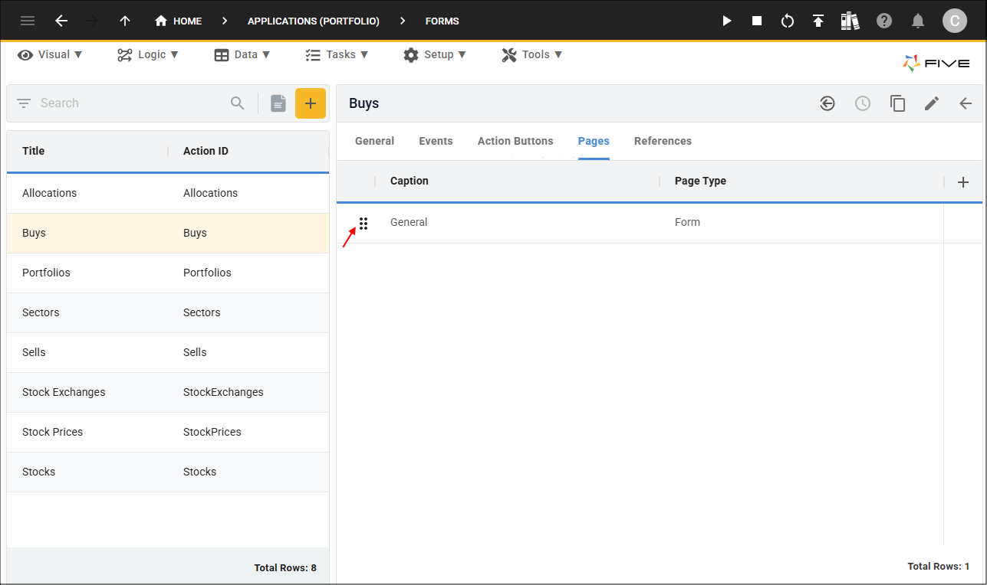This screenshot has height=585, width=987.
Task: Open the hamburger navigation menu
Action: coord(28,21)
